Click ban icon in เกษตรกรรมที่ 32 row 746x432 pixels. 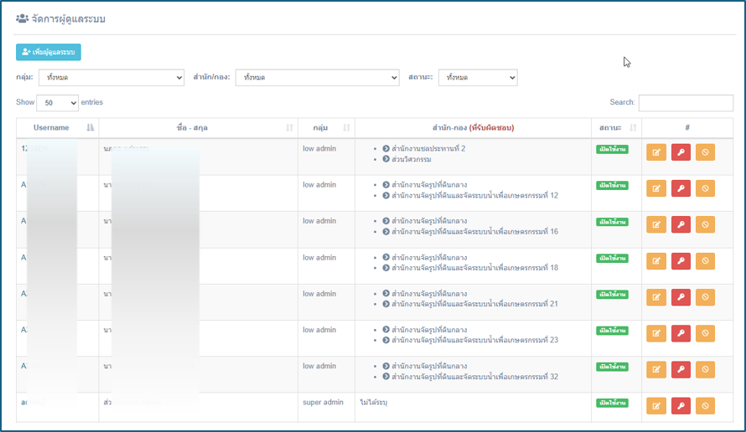click(x=705, y=370)
